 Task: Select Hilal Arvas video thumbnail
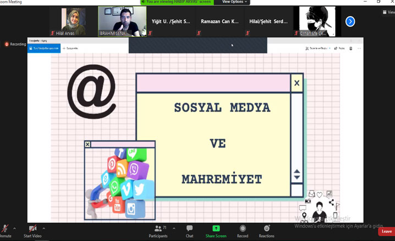pyautogui.click(x=73, y=21)
